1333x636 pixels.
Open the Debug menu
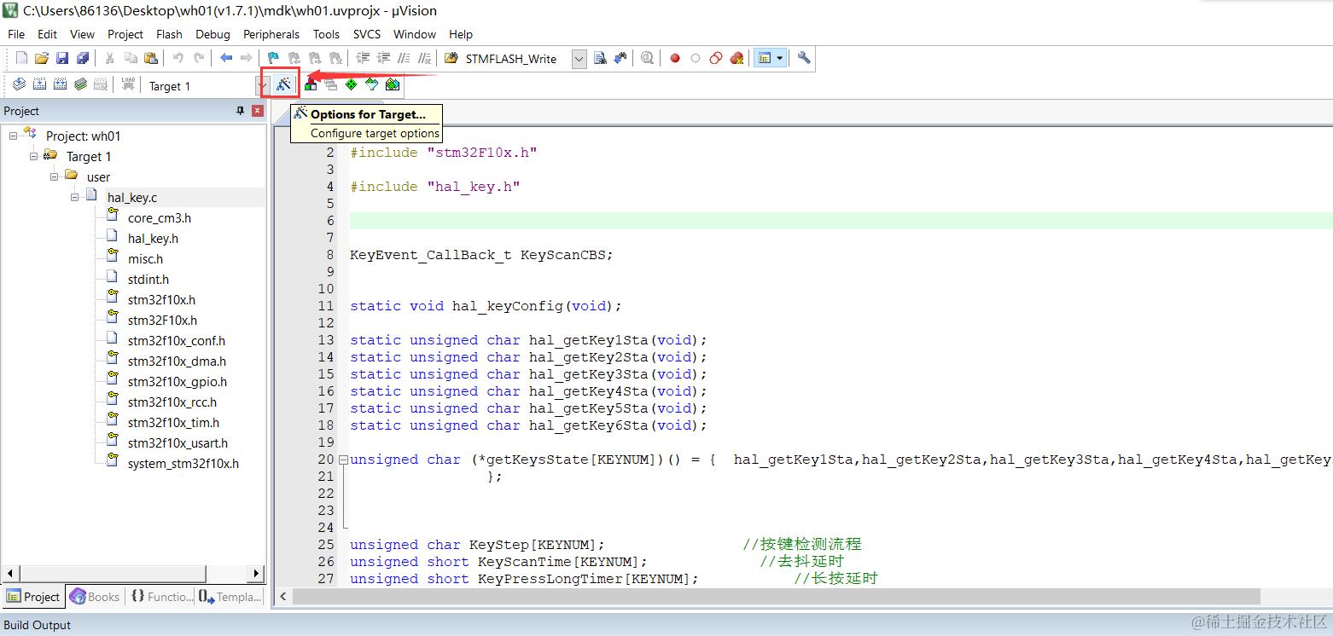(x=212, y=34)
